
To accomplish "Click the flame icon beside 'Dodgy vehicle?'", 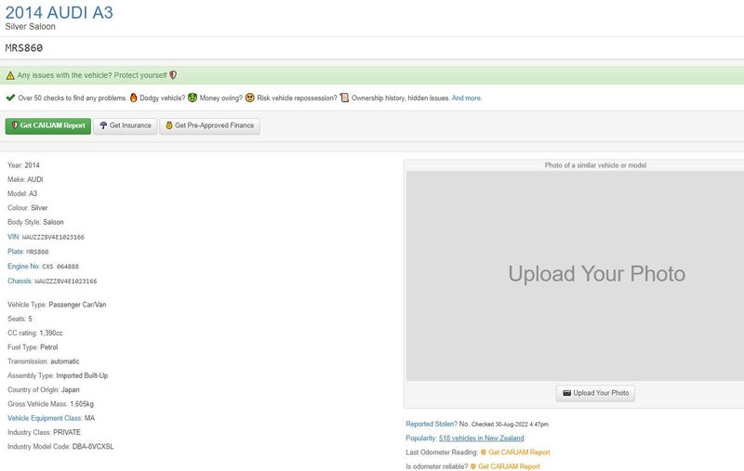I will [133, 98].
